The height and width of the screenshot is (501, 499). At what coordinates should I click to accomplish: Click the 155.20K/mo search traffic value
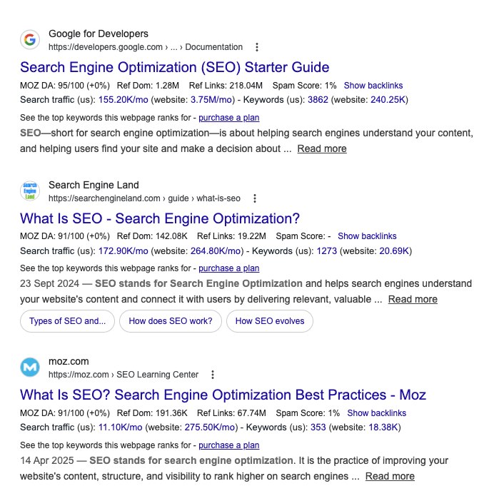[124, 99]
